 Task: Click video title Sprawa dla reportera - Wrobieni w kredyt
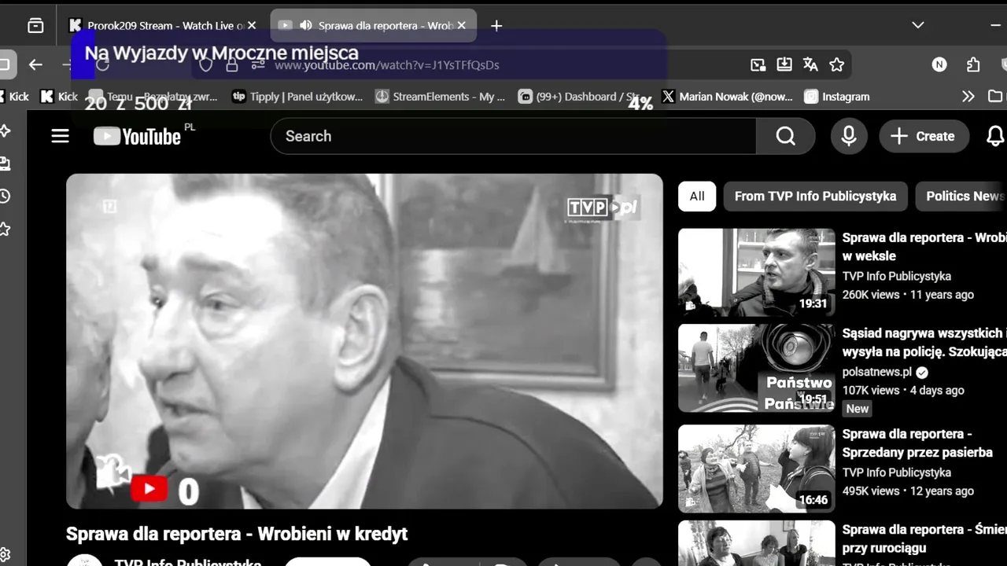point(237,534)
